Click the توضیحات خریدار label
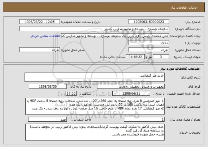The image size is (208, 147). click(190, 133)
